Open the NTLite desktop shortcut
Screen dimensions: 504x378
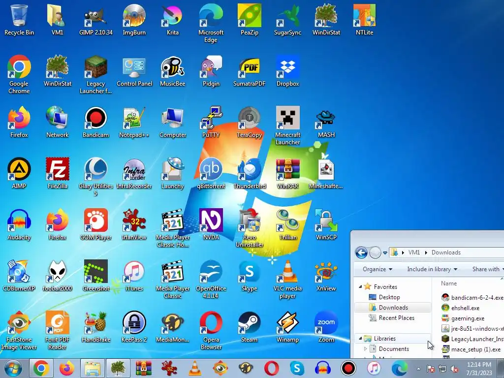[365, 19]
